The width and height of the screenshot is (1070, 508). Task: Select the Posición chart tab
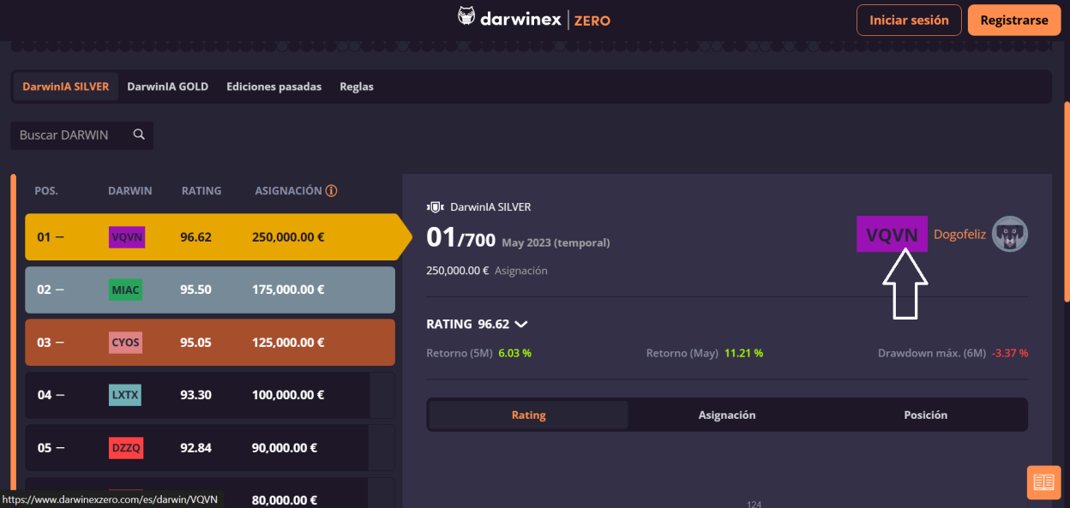click(926, 415)
